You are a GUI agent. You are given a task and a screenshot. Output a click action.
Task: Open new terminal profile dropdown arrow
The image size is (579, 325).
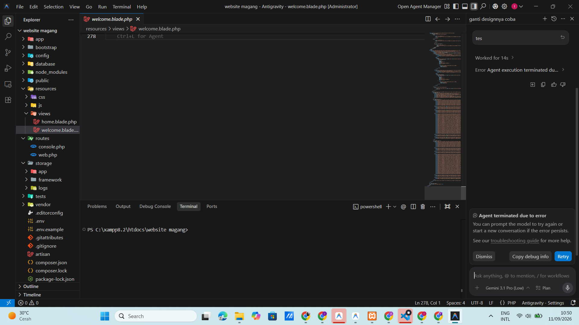tap(395, 207)
